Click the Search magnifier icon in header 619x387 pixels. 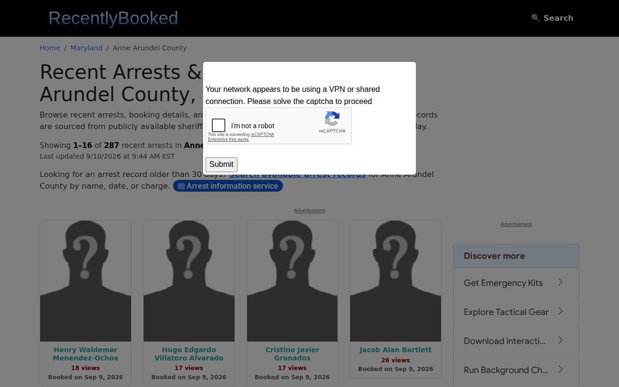pyautogui.click(x=535, y=18)
